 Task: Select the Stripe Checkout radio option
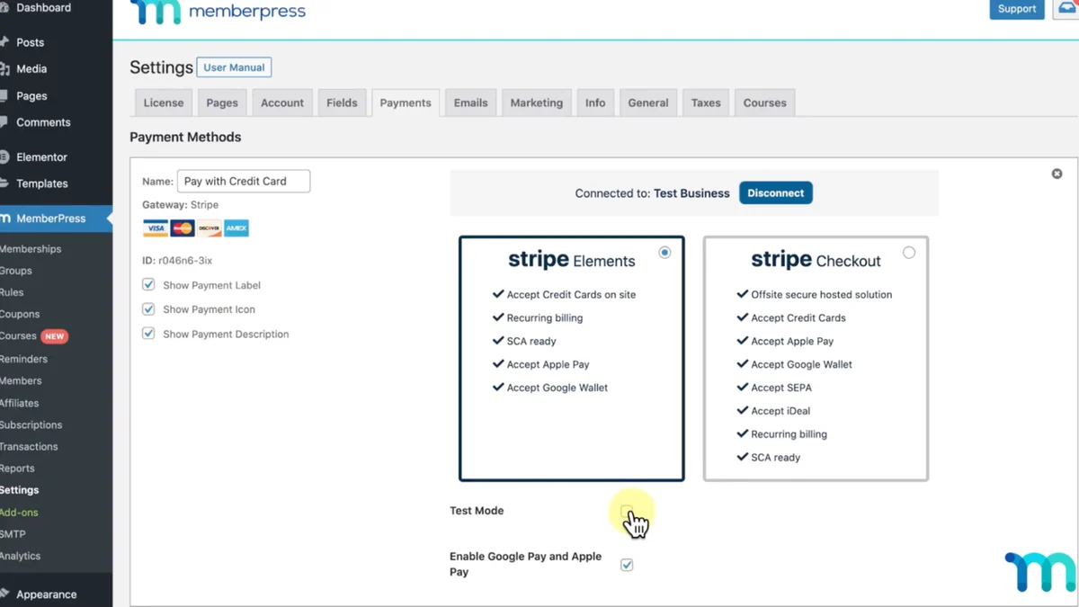[x=909, y=253]
